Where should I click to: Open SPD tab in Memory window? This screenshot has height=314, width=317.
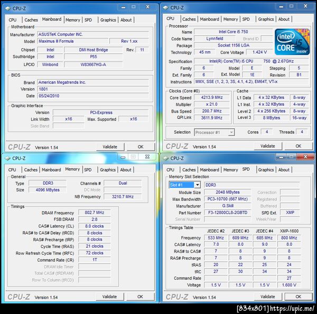[88, 170]
